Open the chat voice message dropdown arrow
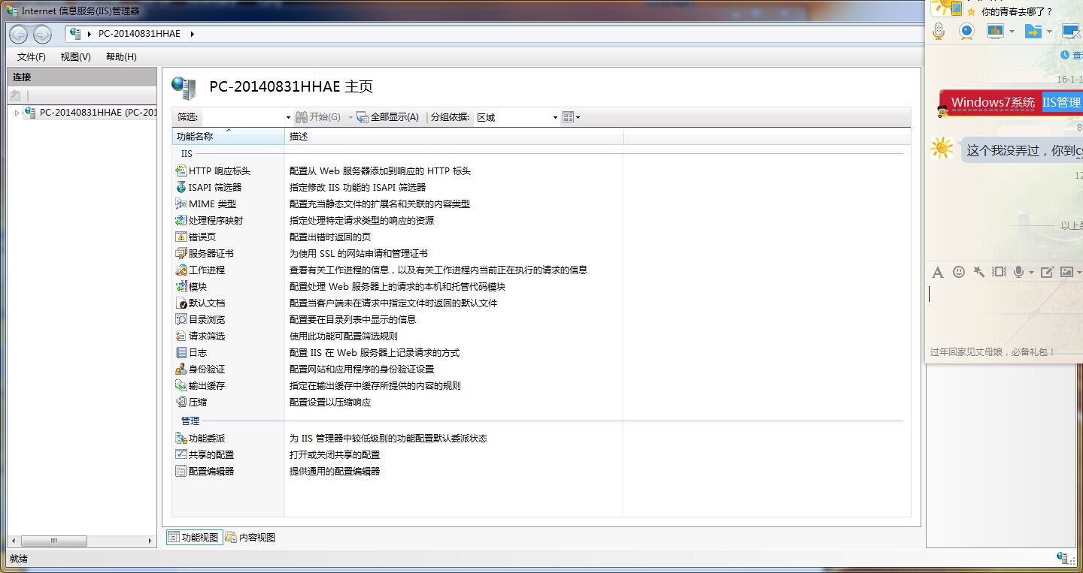 coord(1031,273)
